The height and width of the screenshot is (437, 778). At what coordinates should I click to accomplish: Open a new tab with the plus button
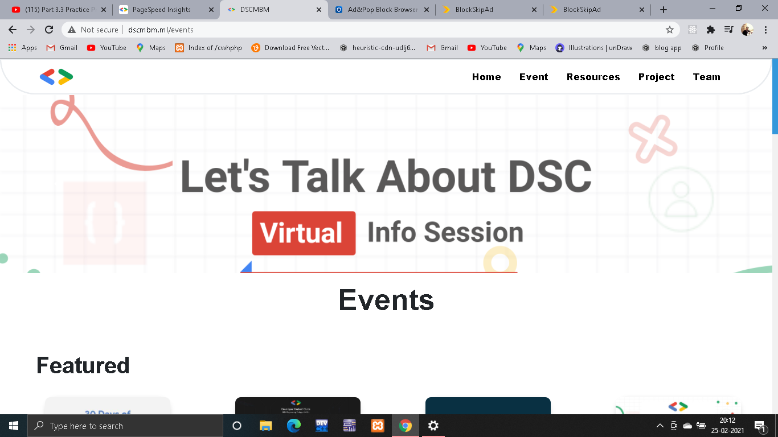point(664,10)
